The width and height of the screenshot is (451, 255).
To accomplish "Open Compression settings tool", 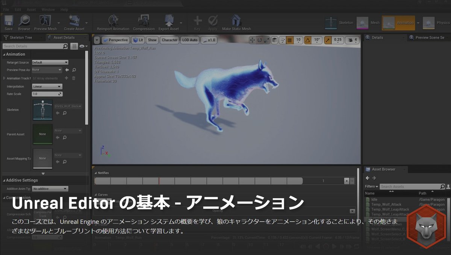I will click(144, 23).
